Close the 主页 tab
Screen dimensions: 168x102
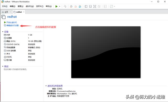[10, 12]
